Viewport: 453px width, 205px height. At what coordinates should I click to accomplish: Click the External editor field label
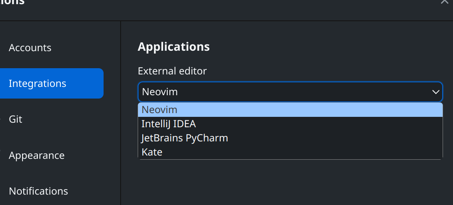(x=172, y=71)
